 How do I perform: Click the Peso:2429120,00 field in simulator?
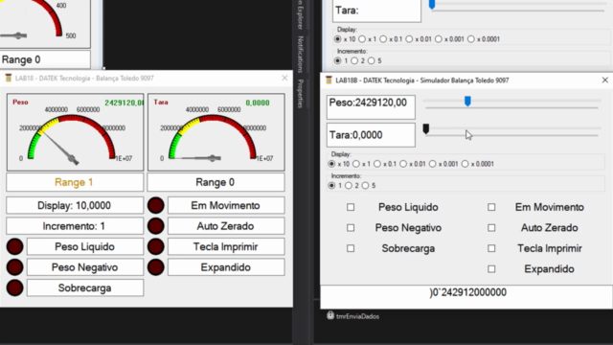pyautogui.click(x=371, y=107)
